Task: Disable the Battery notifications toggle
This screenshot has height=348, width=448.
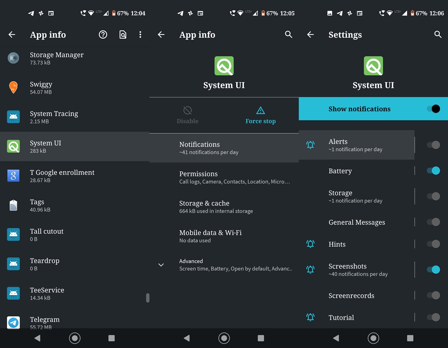Action: click(x=433, y=171)
